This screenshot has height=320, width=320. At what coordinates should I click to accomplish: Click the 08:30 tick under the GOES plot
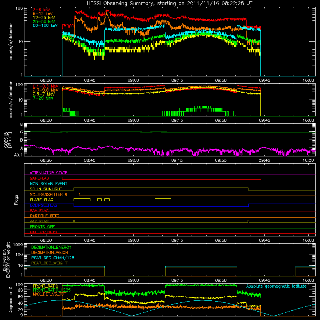46,160
